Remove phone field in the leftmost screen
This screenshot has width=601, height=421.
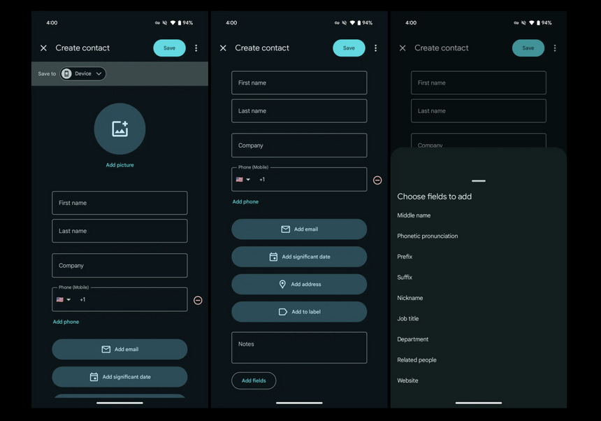pos(198,300)
